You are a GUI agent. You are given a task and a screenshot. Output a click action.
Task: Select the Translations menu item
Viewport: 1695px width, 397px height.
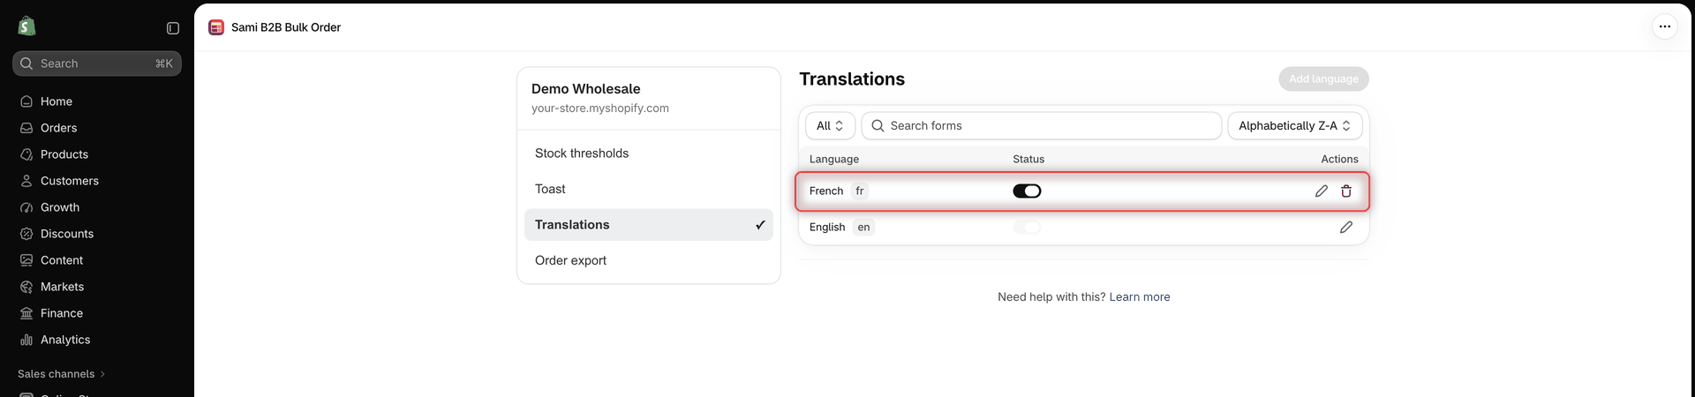[649, 225]
